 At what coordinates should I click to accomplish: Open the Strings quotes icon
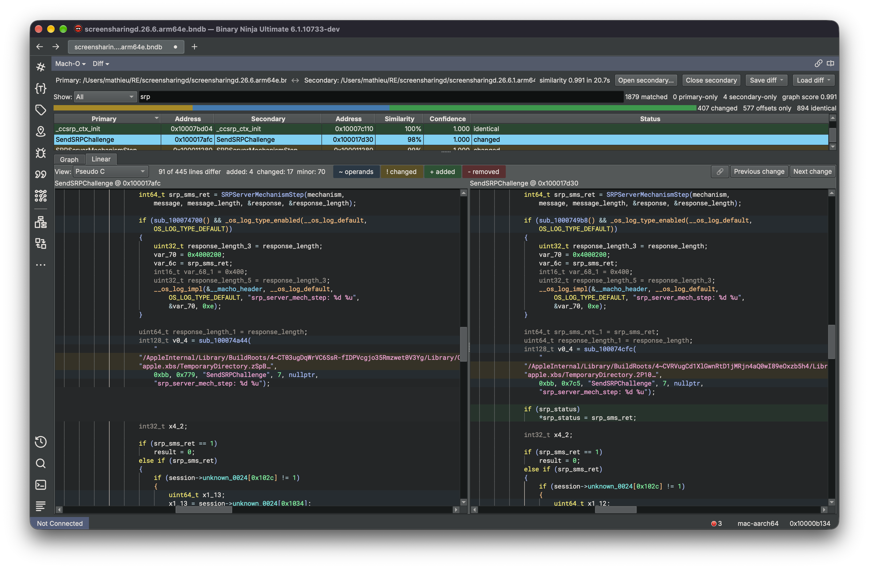click(40, 174)
